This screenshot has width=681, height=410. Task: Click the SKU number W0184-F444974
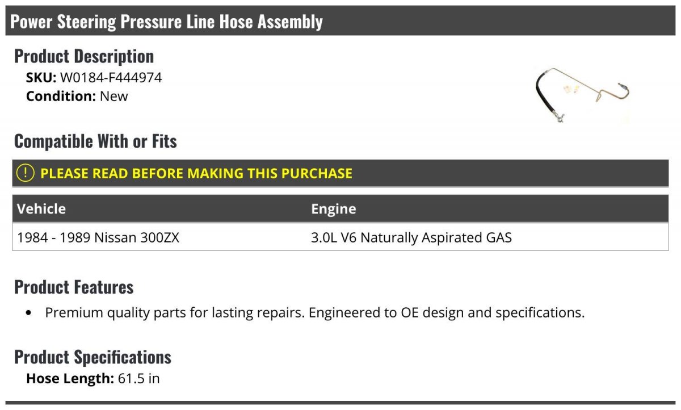111,78
